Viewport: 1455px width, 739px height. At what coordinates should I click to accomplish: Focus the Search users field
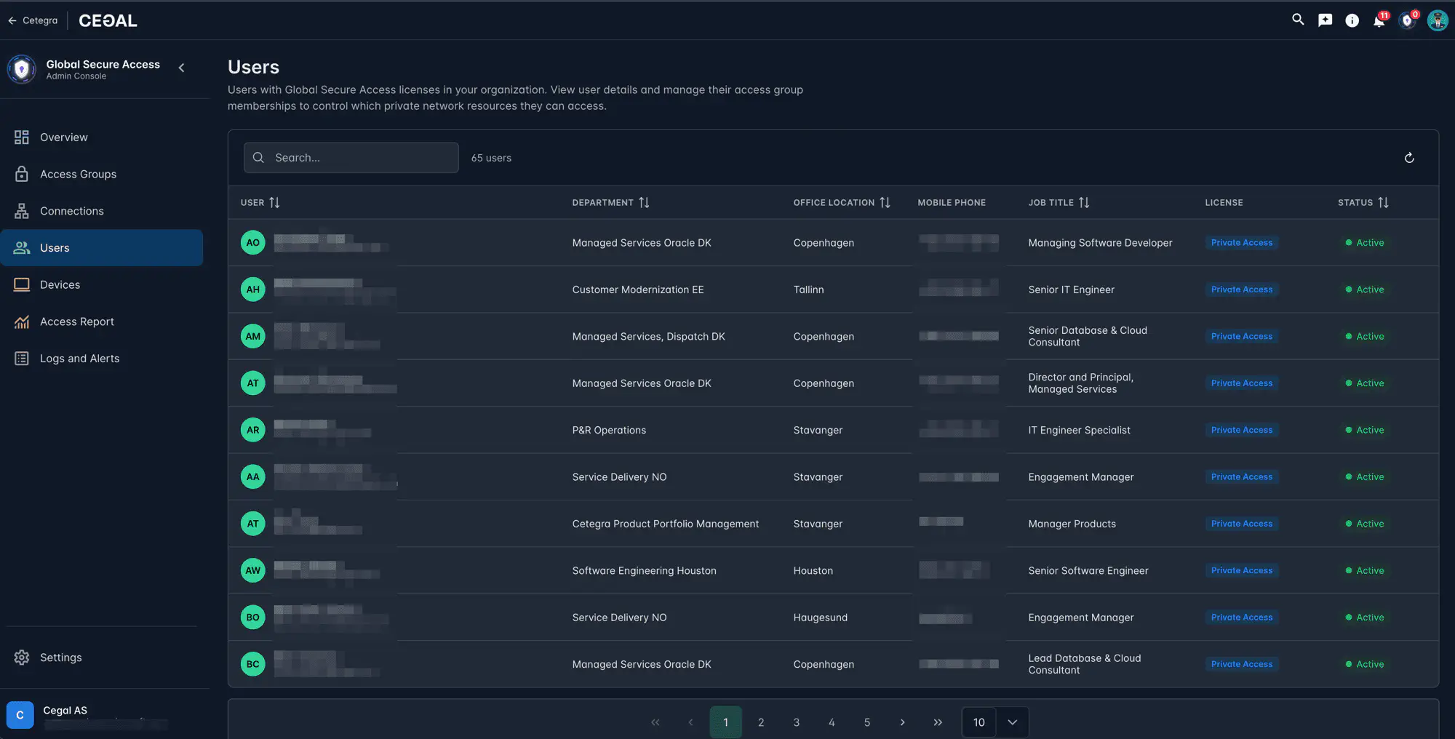point(351,158)
